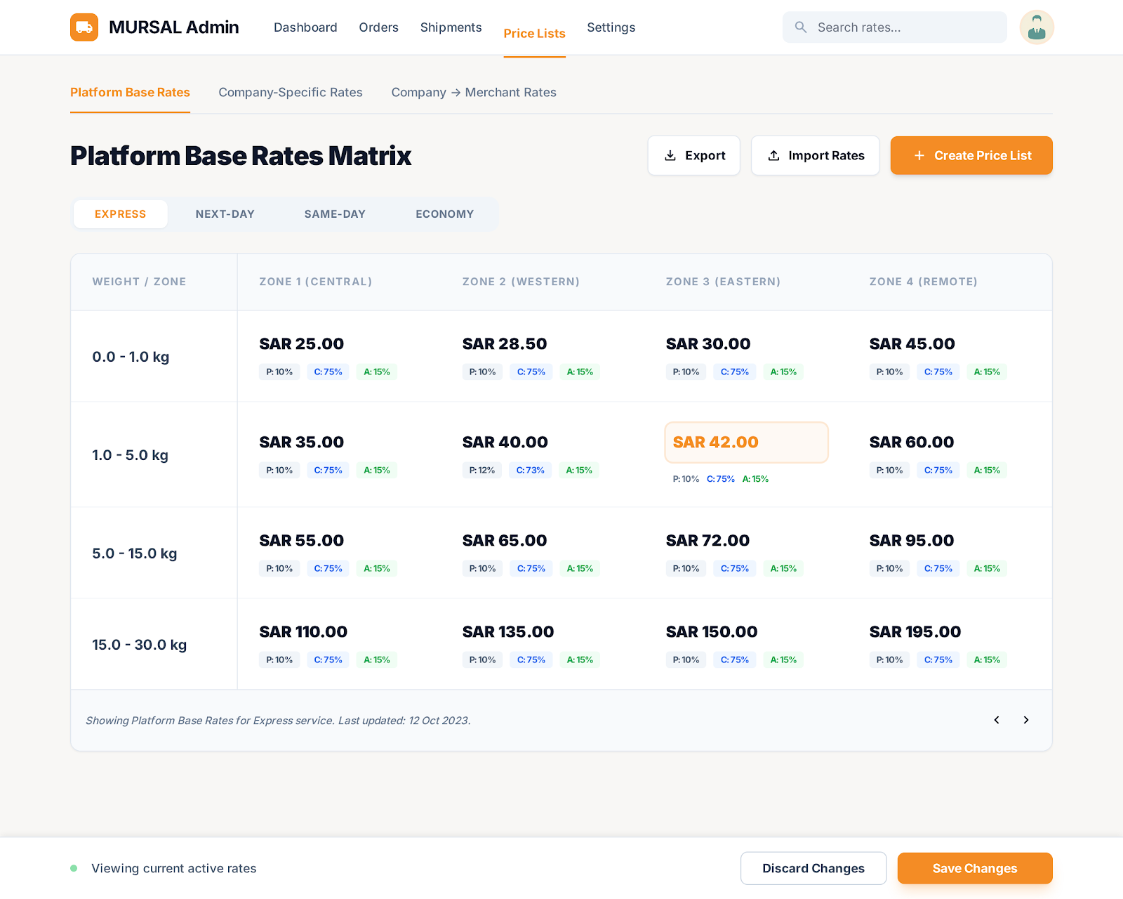Click the search magnifier icon

click(x=800, y=27)
